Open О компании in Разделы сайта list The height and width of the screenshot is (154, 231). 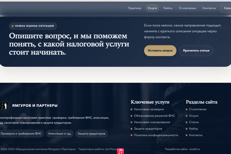tap(198, 109)
